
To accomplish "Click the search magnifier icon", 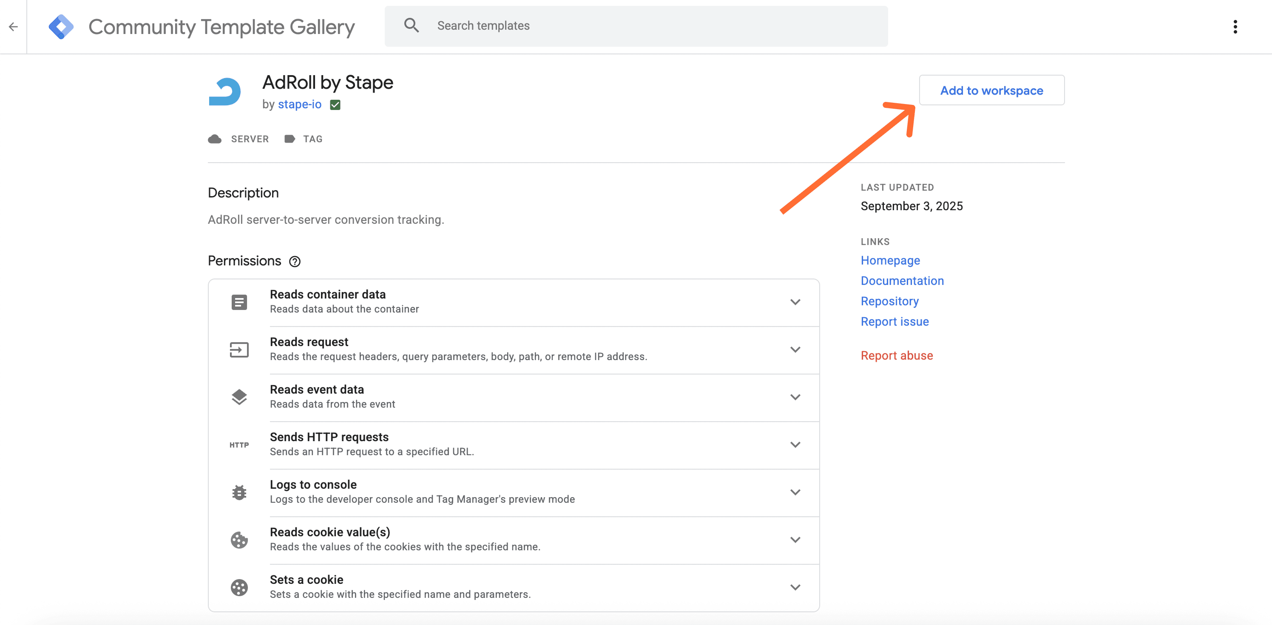I will click(412, 25).
